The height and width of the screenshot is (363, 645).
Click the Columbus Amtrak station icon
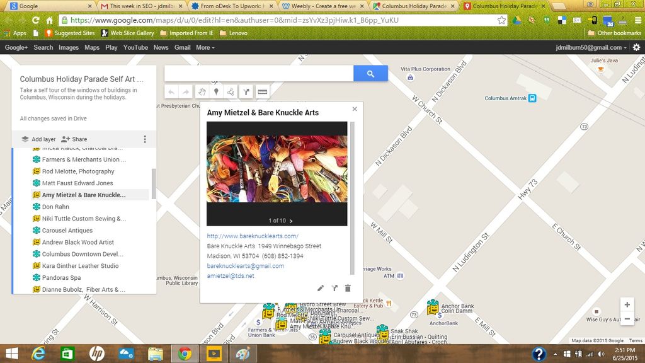point(532,98)
